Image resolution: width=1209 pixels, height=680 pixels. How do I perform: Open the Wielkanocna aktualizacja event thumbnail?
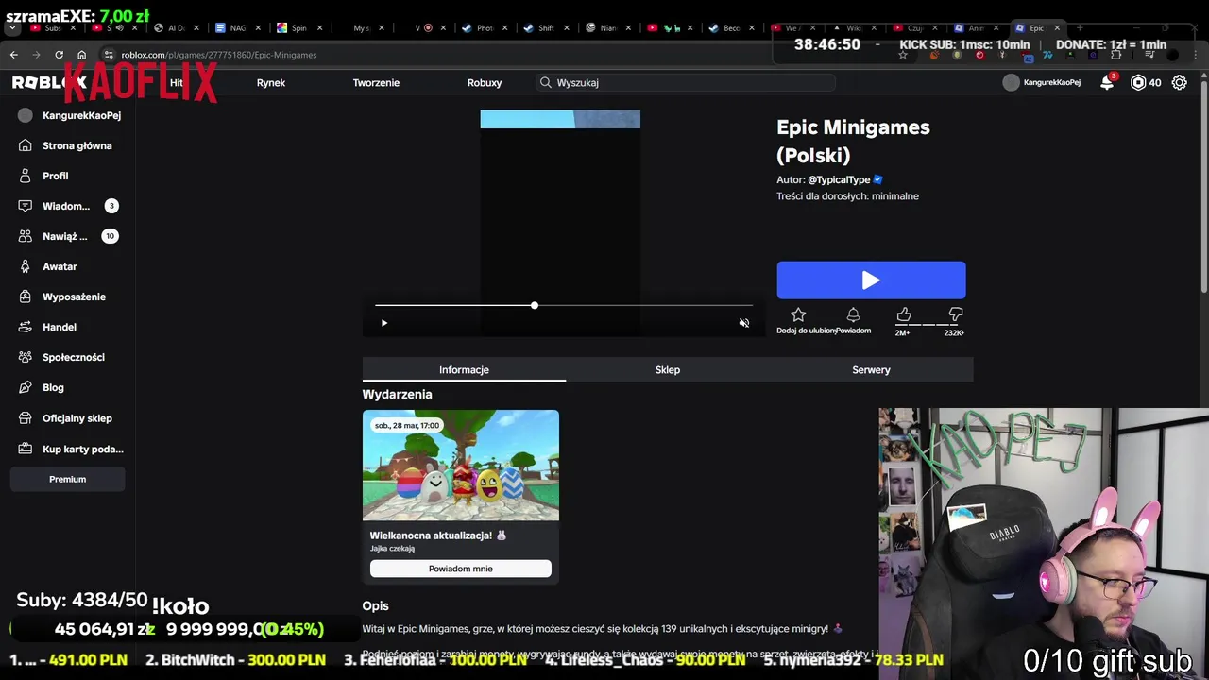click(x=460, y=466)
